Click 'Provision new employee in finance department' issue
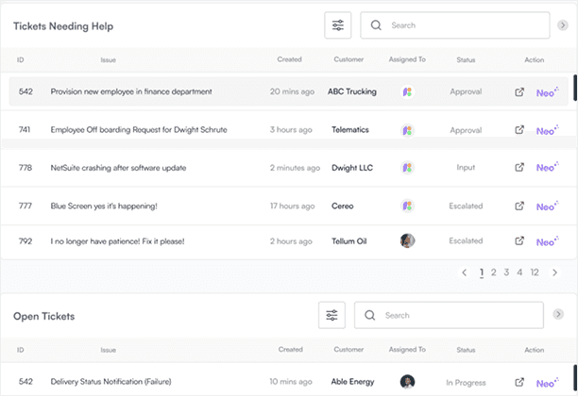Viewport: 578px width, 396px height. tap(131, 91)
